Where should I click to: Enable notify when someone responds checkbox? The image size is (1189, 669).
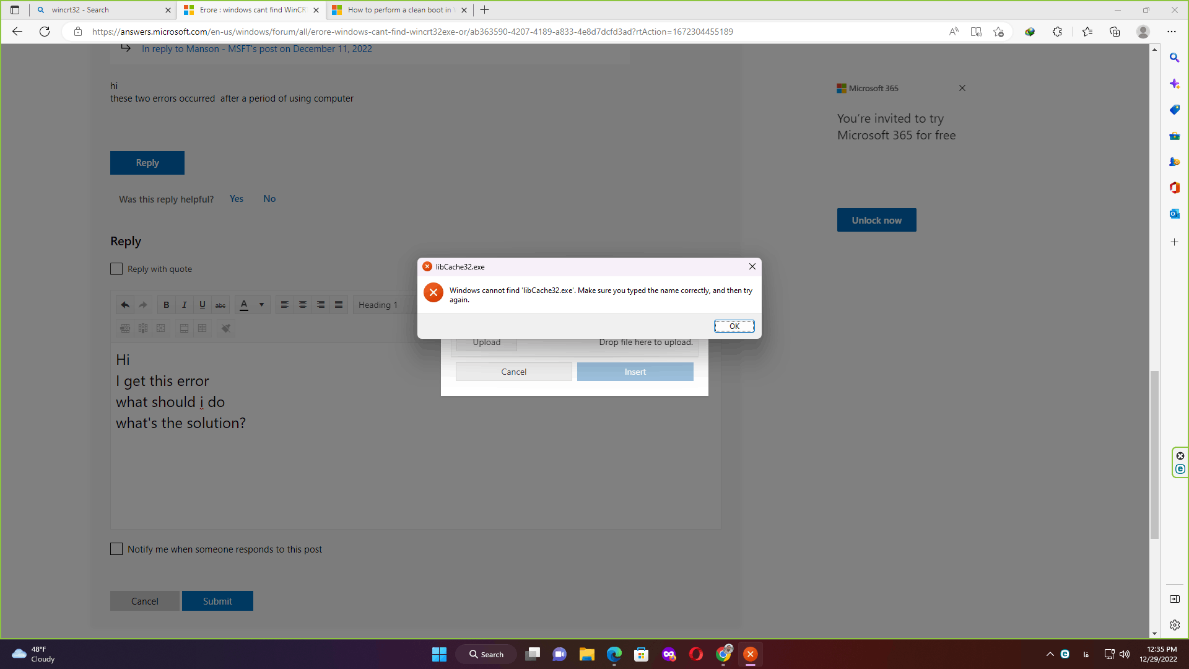point(116,549)
